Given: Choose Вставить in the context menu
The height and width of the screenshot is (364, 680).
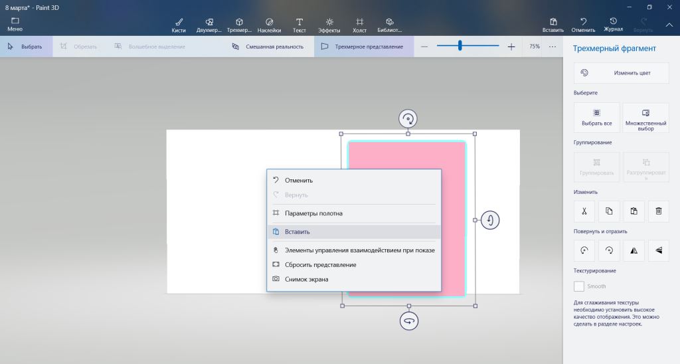Looking at the screenshot, I should pyautogui.click(x=297, y=232).
